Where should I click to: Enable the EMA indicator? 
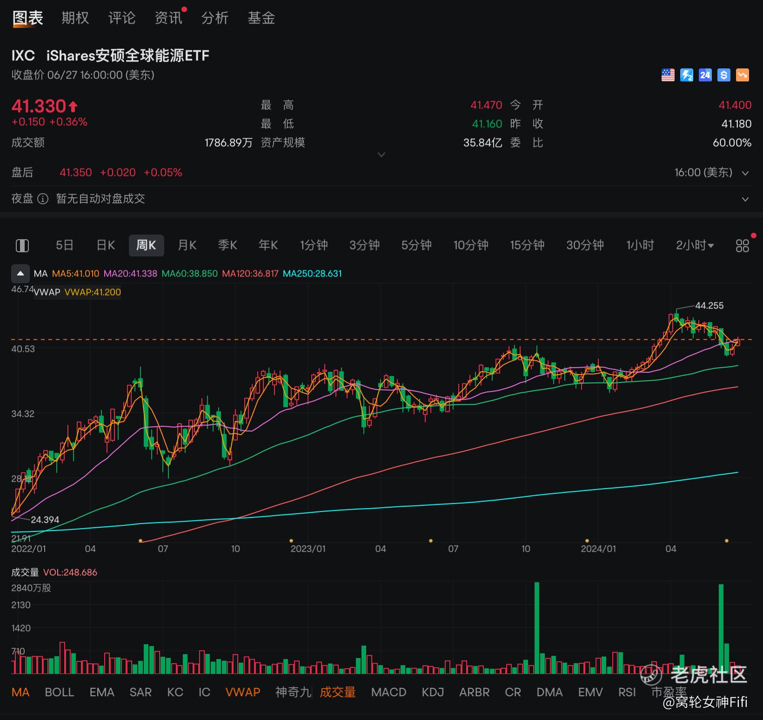102,692
